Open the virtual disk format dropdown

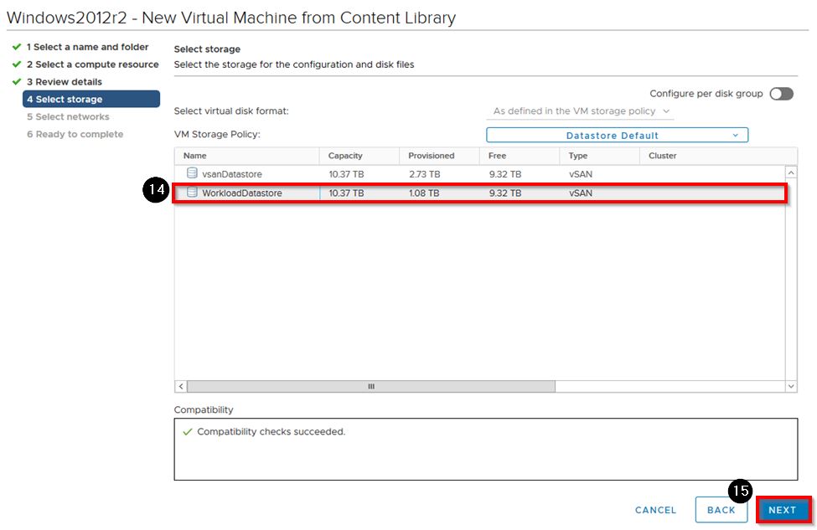582,111
